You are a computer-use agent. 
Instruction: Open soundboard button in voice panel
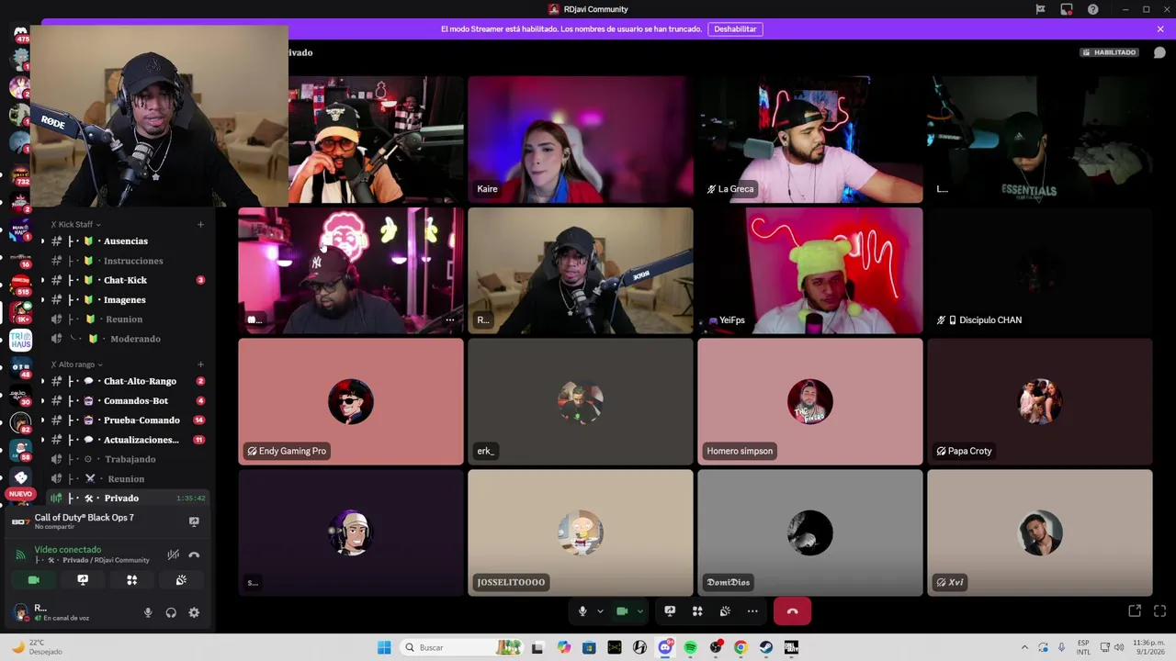coord(181,580)
